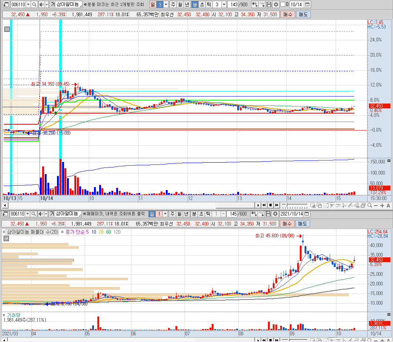Click the top 매도 sell button
This screenshot has height=342, width=393.
(303, 14)
